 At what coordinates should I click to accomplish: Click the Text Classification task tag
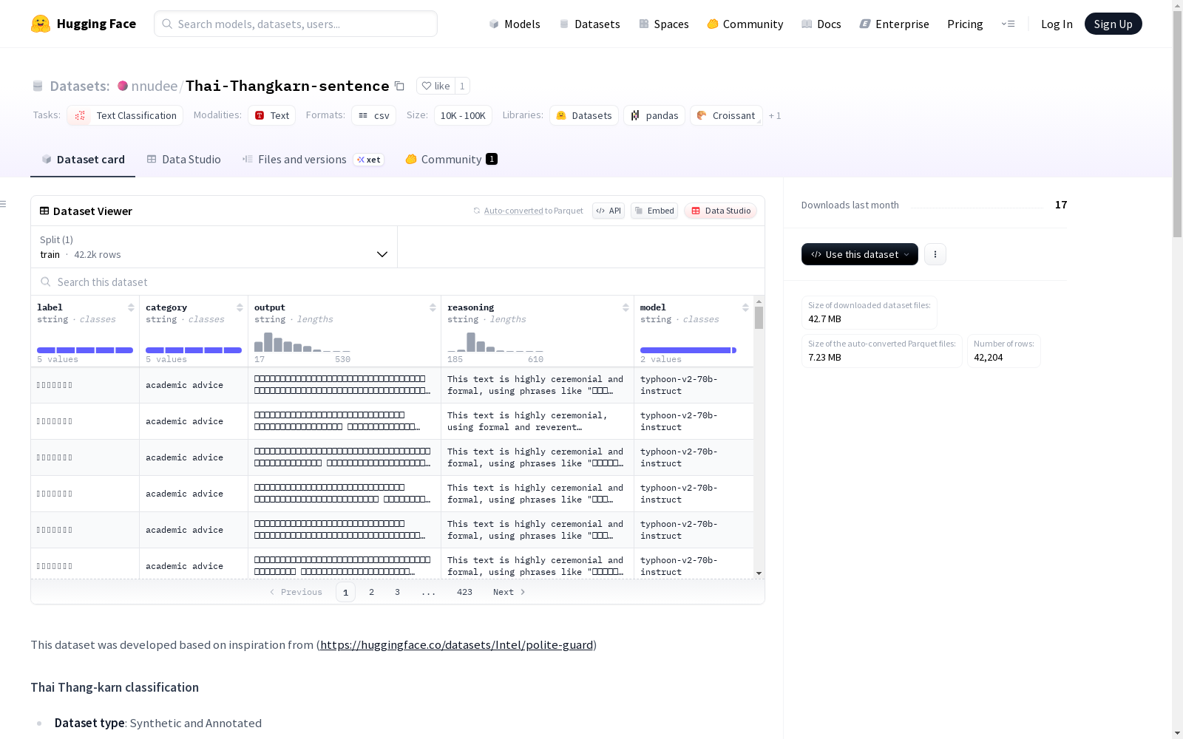(125, 115)
